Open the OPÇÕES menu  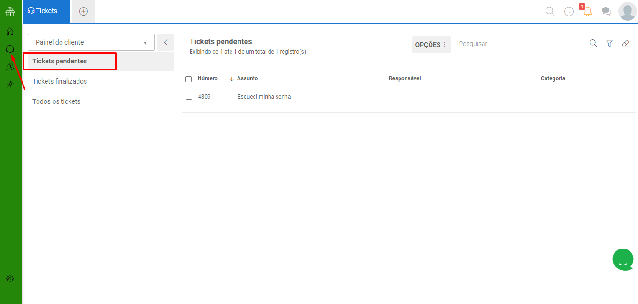tap(431, 45)
